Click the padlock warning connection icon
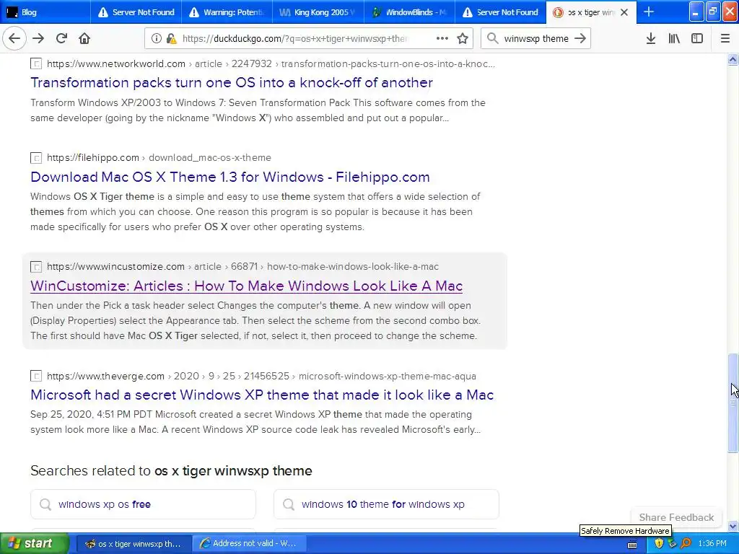 [x=171, y=39]
